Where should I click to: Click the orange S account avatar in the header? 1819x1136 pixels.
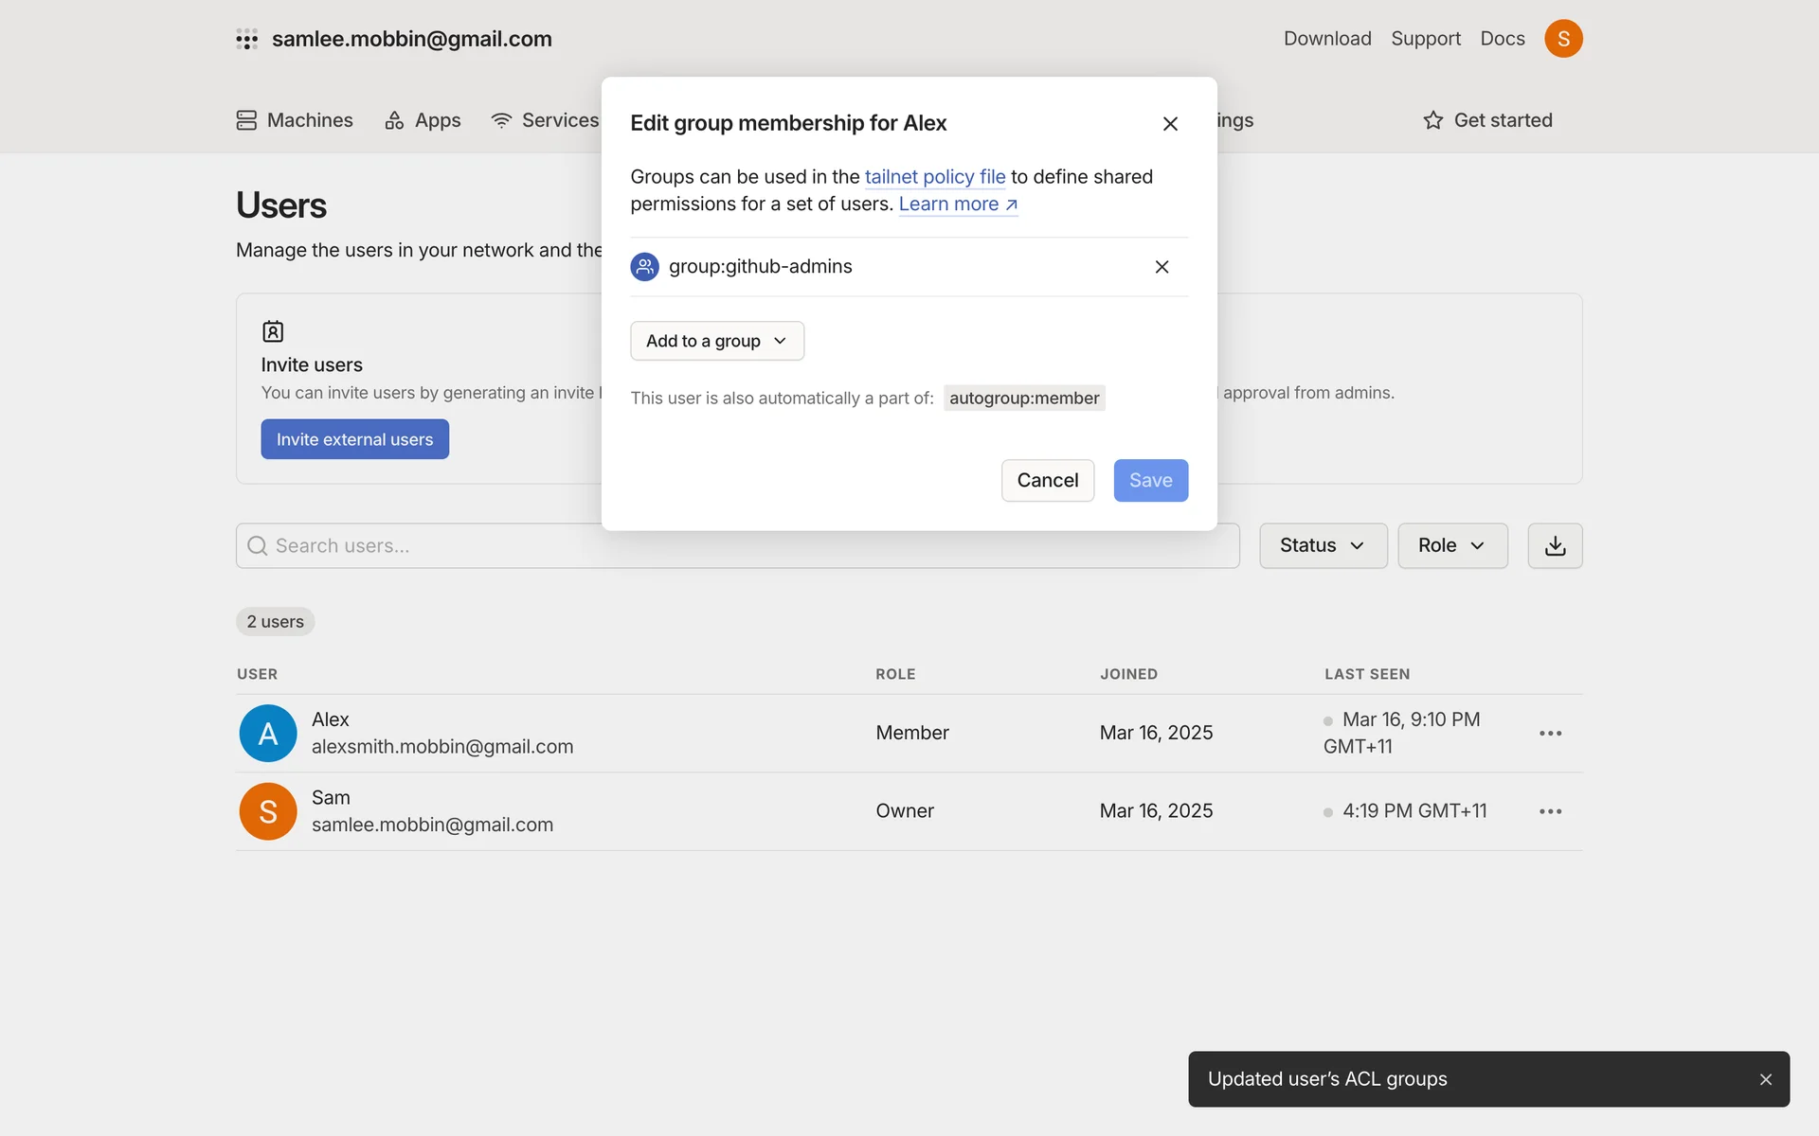[1563, 39]
